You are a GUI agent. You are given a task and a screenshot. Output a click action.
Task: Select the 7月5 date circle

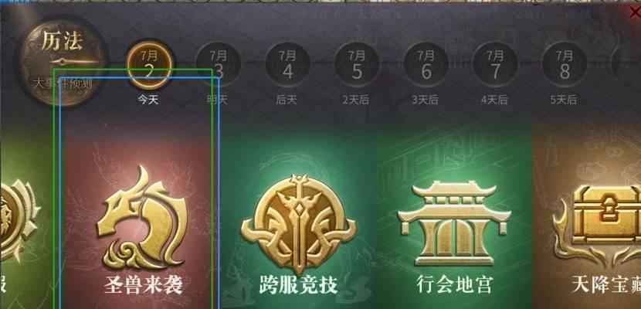coord(357,64)
